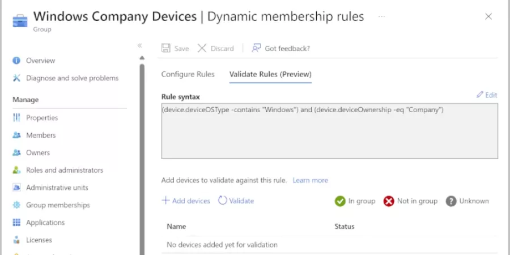Open Diagnose and solve problems wrench icon

[x=16, y=78]
